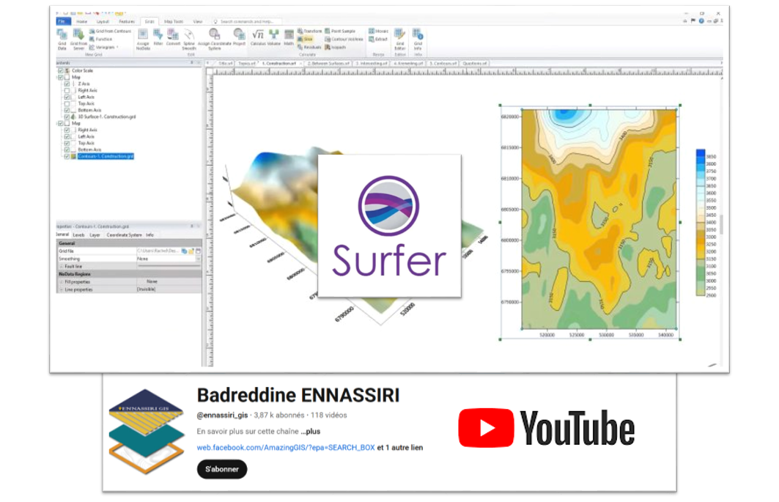Toggle the second map's Top Axis checkbox

pos(67,143)
